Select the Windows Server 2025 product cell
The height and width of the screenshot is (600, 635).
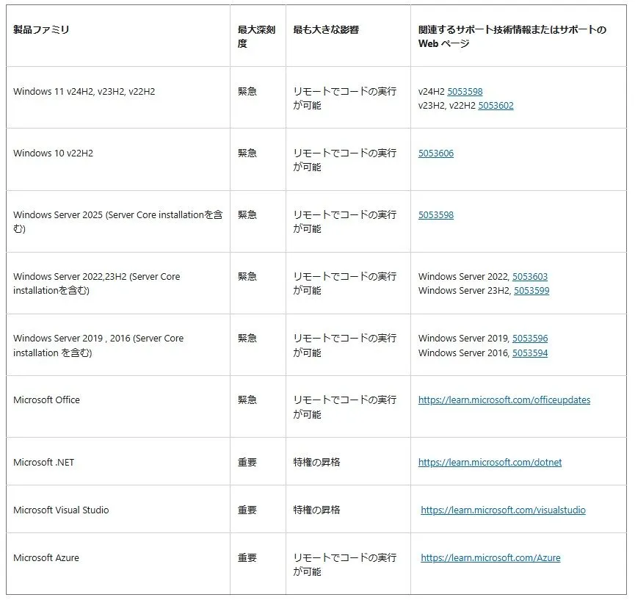(118, 222)
